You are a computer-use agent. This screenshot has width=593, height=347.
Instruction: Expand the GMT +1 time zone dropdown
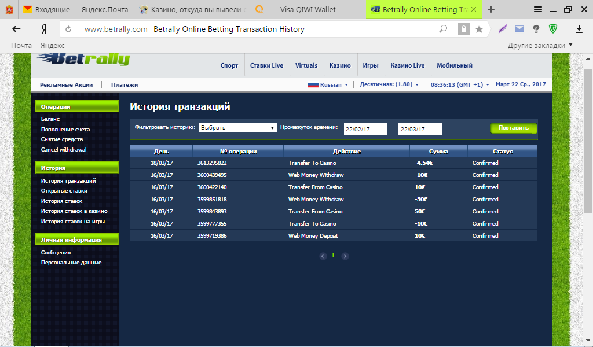[460, 84]
